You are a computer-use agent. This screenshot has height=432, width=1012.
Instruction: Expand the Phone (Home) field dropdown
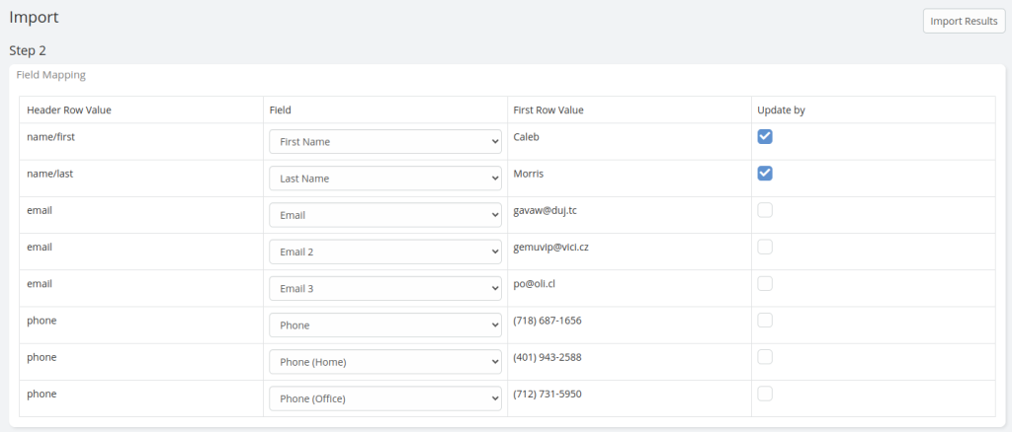pyautogui.click(x=385, y=362)
